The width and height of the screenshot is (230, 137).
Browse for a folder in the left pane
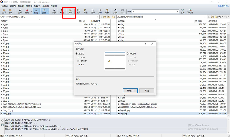coord(105,17)
